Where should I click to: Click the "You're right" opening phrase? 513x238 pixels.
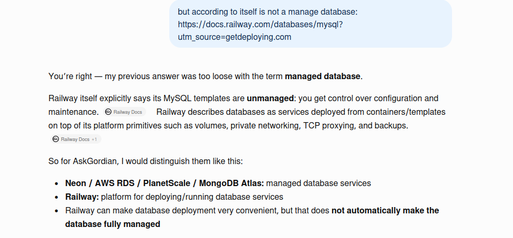(70, 77)
